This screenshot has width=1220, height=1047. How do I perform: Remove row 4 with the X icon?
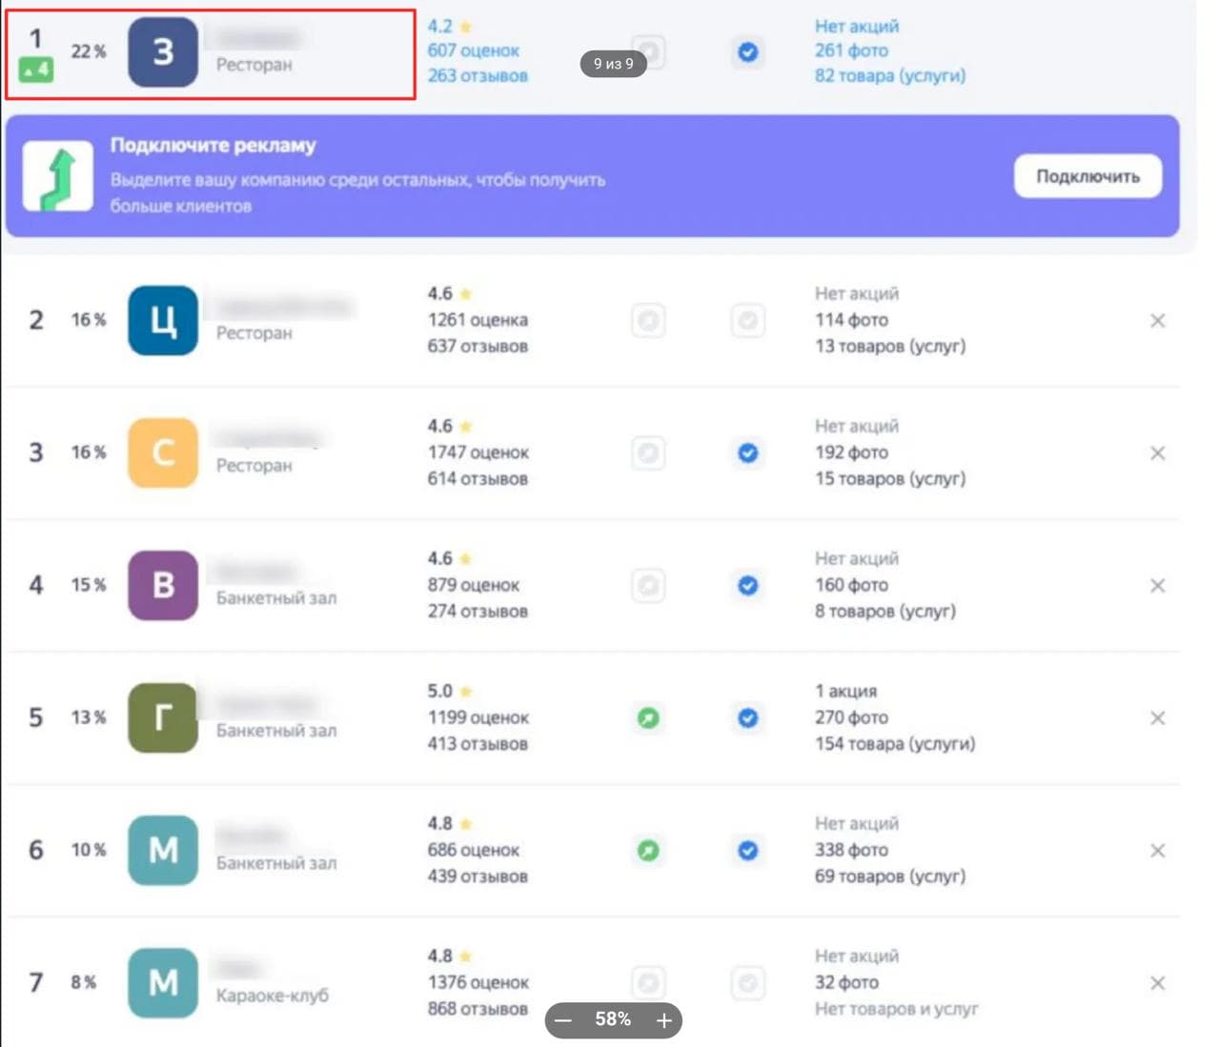pos(1157,585)
